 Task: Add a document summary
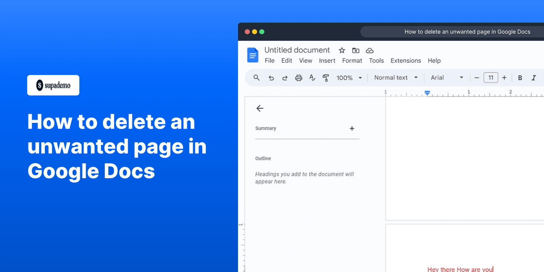(x=352, y=128)
